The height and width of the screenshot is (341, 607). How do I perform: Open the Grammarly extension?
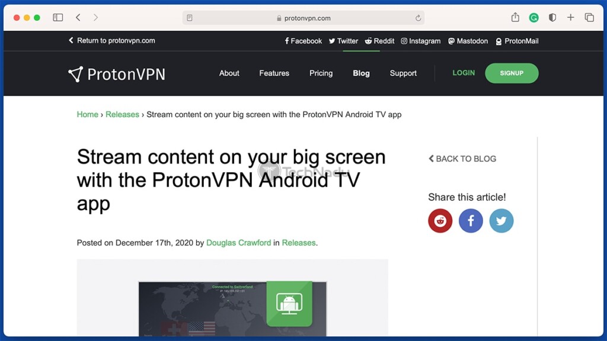(x=534, y=17)
